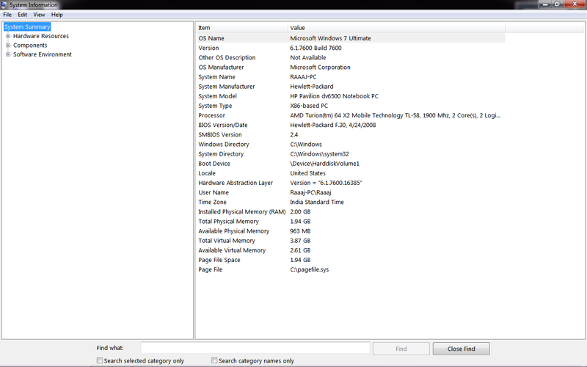Select the System Directory row
Screen dimensions: 587x367
coord(351,154)
